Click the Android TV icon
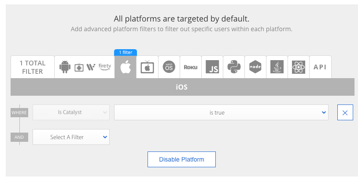Image resolution: width=362 pixels, height=180 pixels. (79, 67)
